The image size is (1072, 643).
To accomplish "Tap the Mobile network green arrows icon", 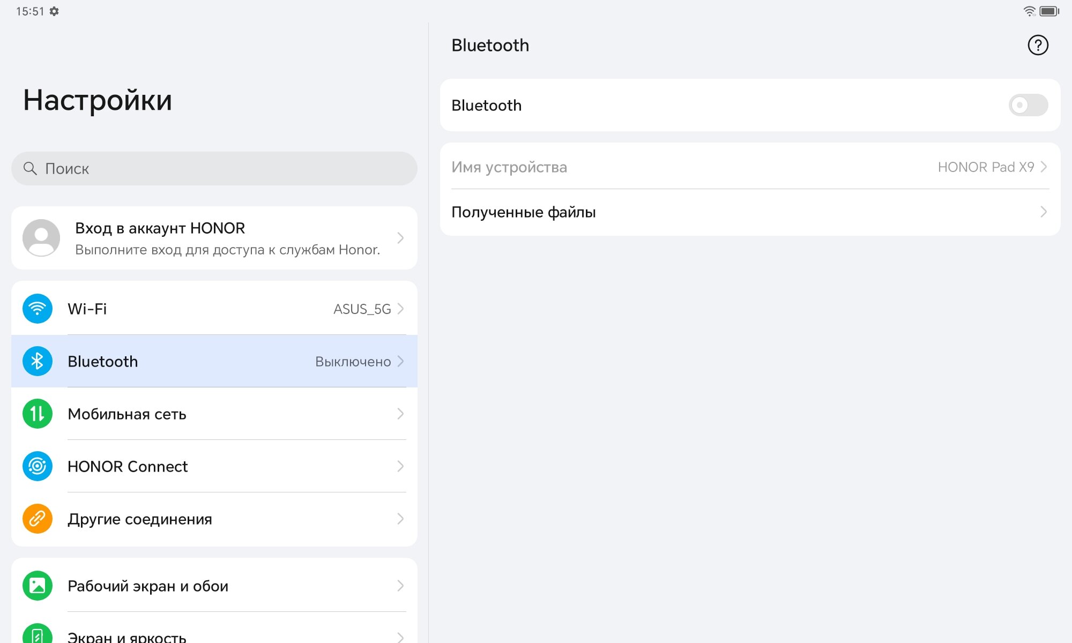I will click(37, 414).
